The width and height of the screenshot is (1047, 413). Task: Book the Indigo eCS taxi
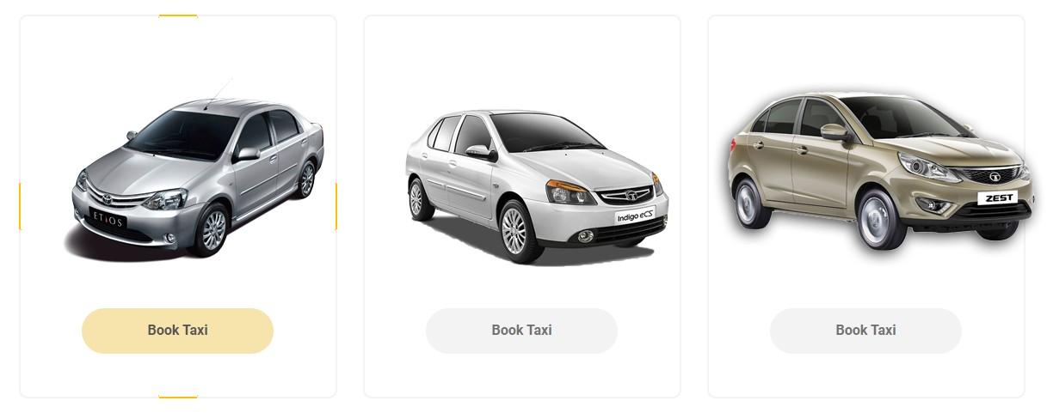tap(521, 331)
